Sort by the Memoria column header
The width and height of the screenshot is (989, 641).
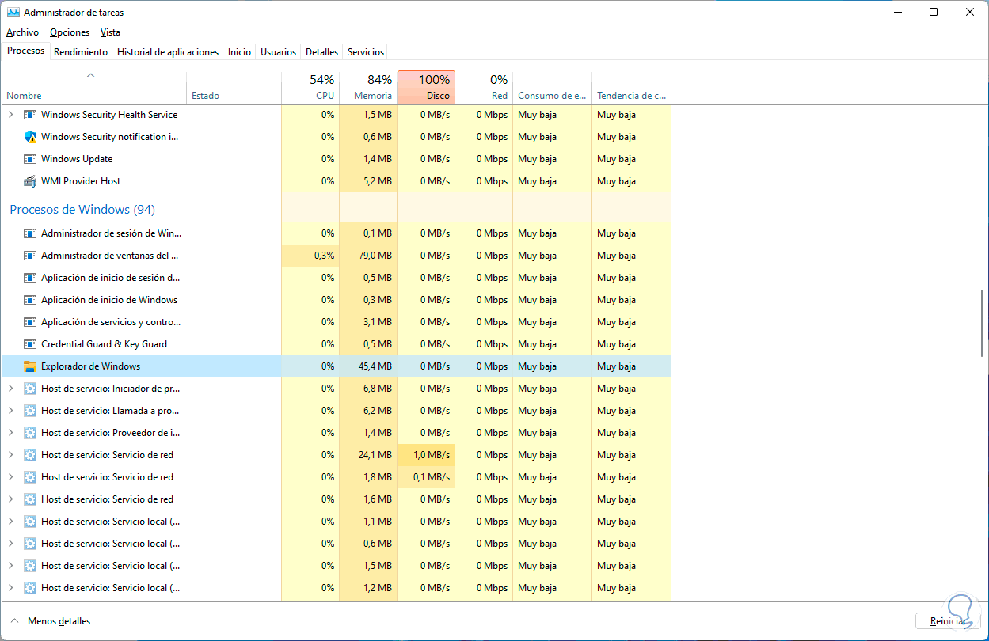[x=368, y=88]
